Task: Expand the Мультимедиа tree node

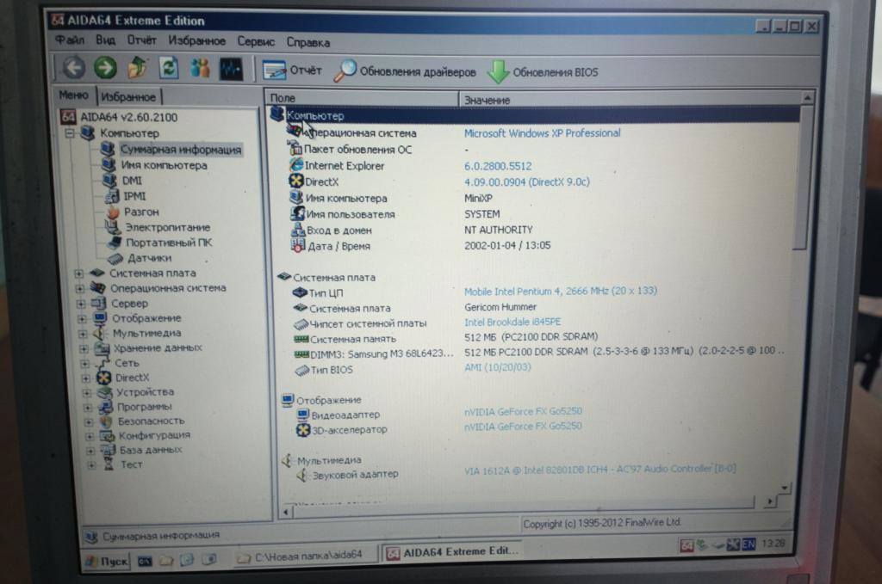Action: [84, 334]
